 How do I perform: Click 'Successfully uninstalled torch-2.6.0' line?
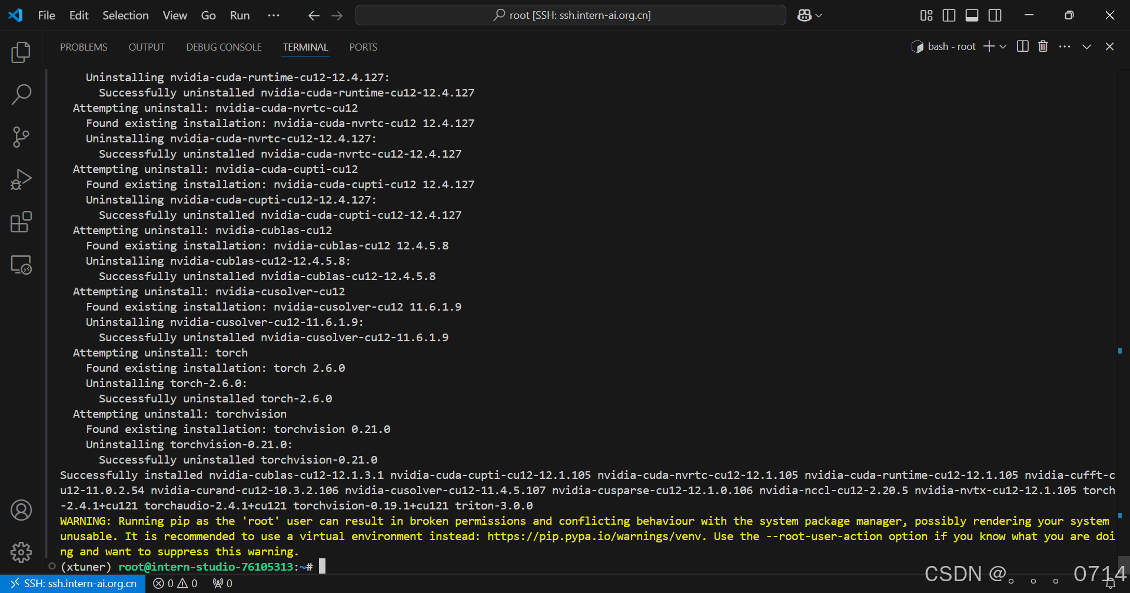[215, 399]
